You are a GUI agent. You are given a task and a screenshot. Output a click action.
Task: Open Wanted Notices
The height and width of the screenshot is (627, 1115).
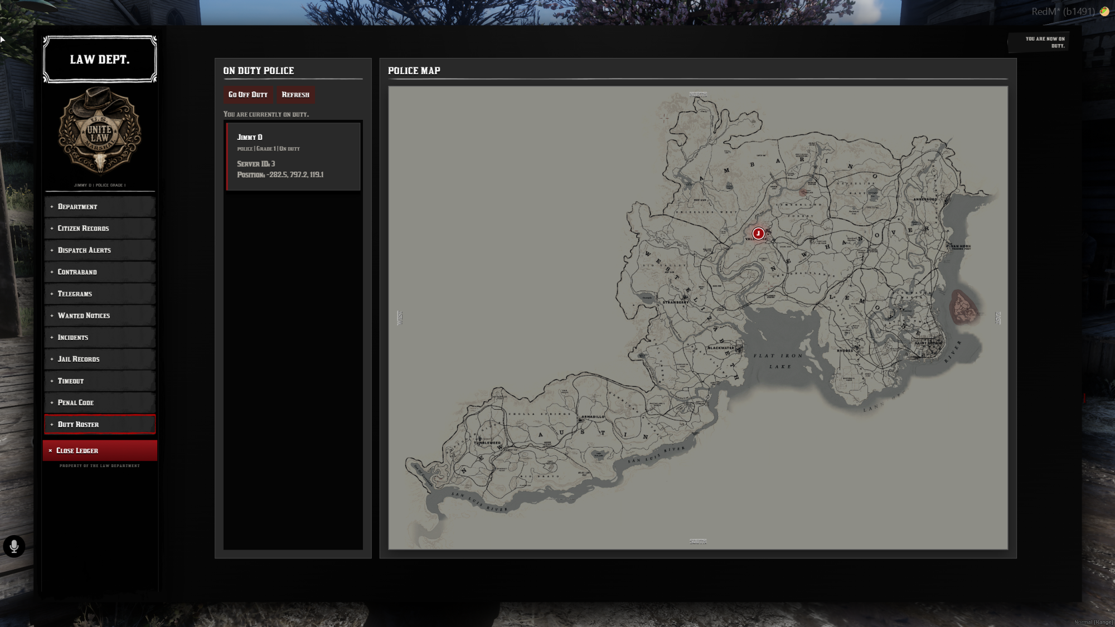[100, 315]
